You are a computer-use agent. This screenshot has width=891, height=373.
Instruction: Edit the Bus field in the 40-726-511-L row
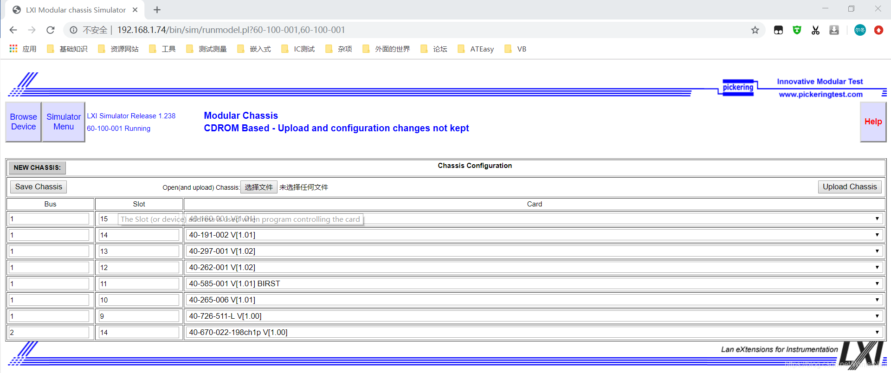pos(49,316)
